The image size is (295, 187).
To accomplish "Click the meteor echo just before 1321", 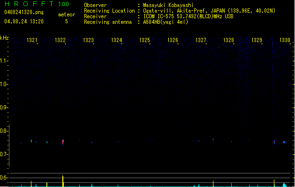I will (31, 140).
